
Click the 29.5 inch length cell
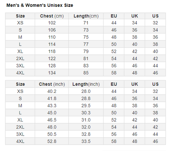(x=86, y=105)
